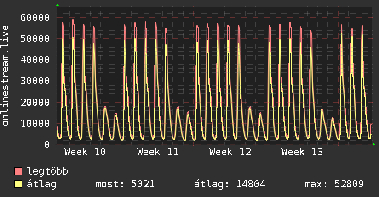
Task: Select the Week 13 axis label
Action: pyautogui.click(x=302, y=152)
